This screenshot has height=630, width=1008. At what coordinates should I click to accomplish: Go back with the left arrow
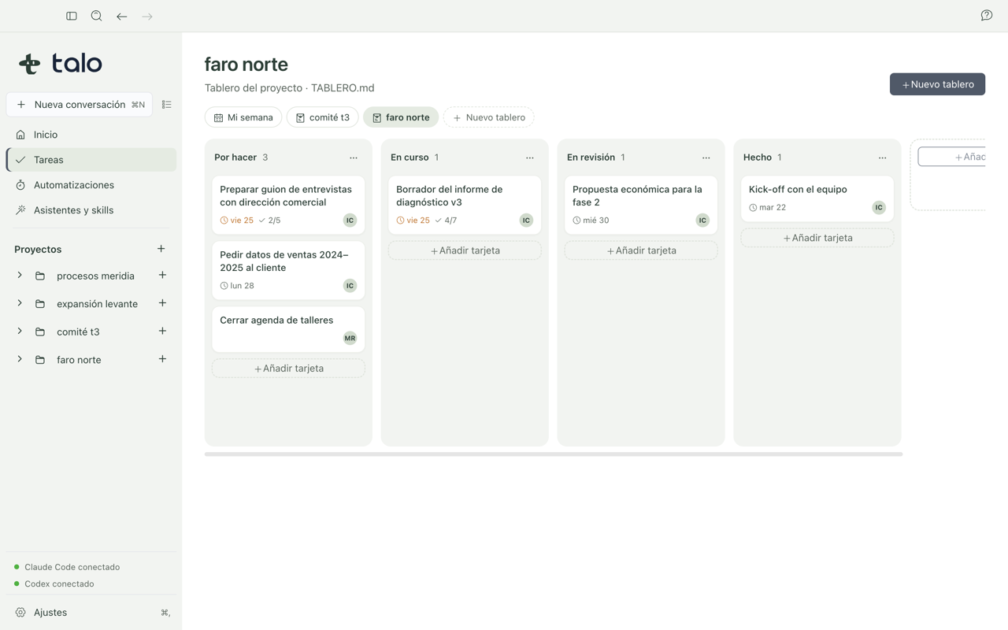pos(122,16)
